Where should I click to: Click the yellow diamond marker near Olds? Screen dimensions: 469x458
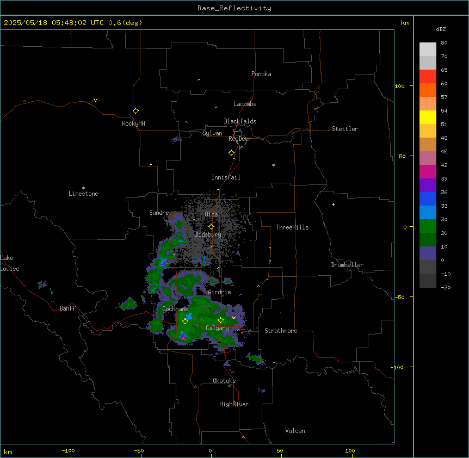(x=211, y=227)
